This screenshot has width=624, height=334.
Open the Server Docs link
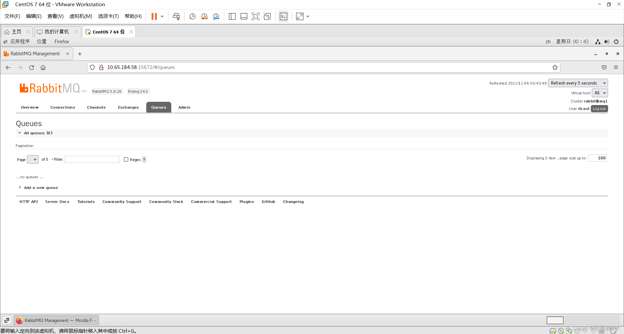(x=57, y=202)
